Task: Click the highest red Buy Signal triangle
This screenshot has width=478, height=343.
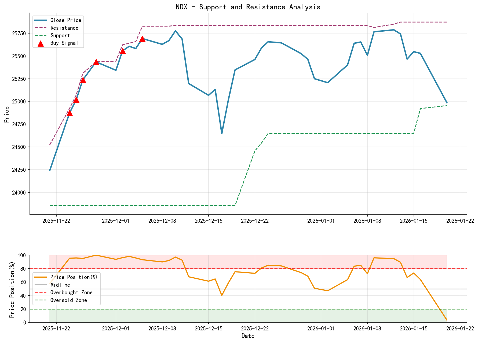Action: pos(142,39)
